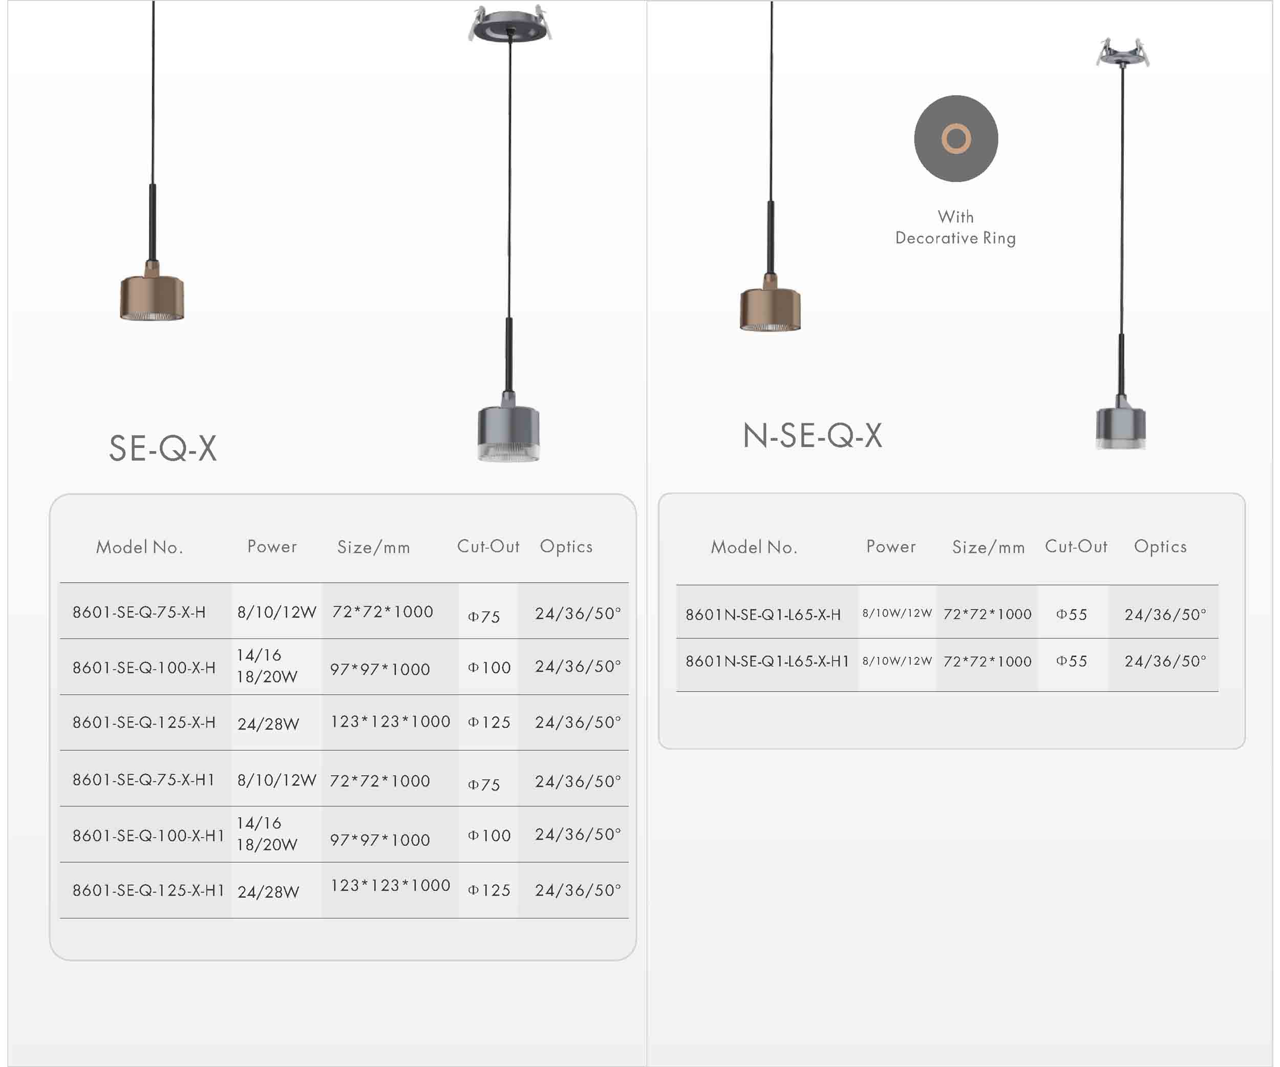This screenshot has height=1067, width=1280.
Task: Click the SE-Q-X series title
Action: click(x=163, y=449)
